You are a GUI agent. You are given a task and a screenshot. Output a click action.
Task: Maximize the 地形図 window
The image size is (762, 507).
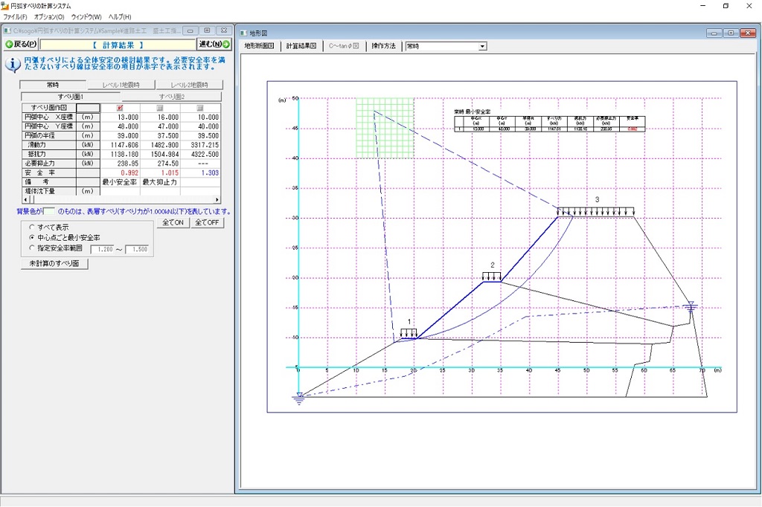point(731,33)
